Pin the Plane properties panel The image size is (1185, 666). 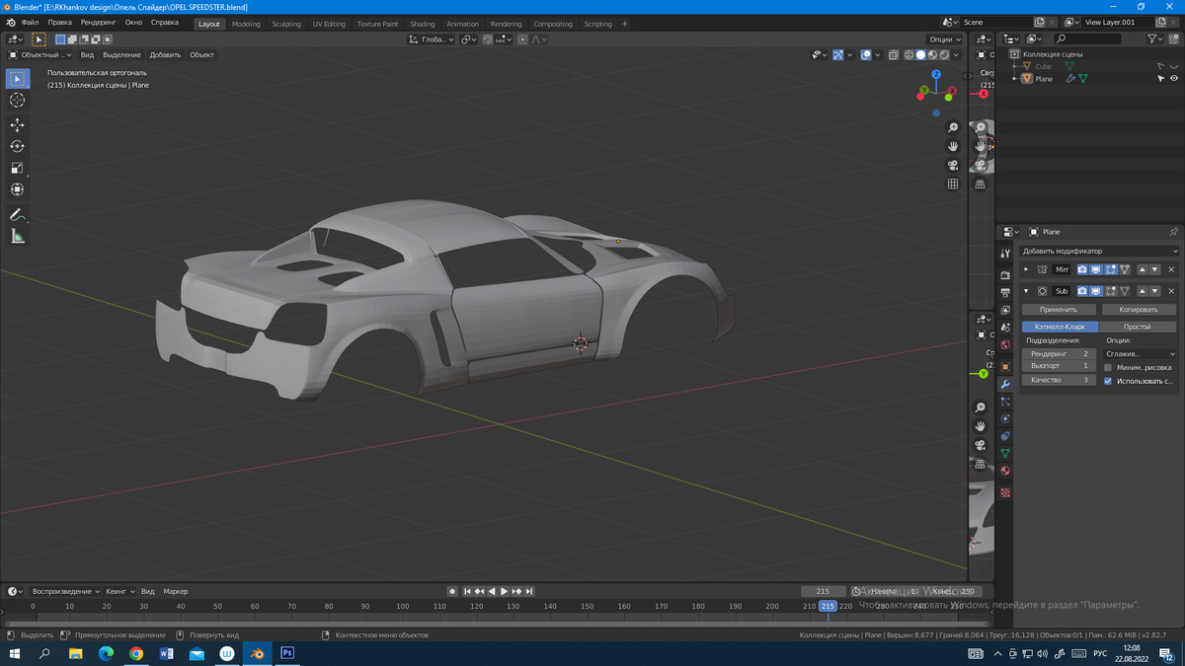click(1173, 232)
